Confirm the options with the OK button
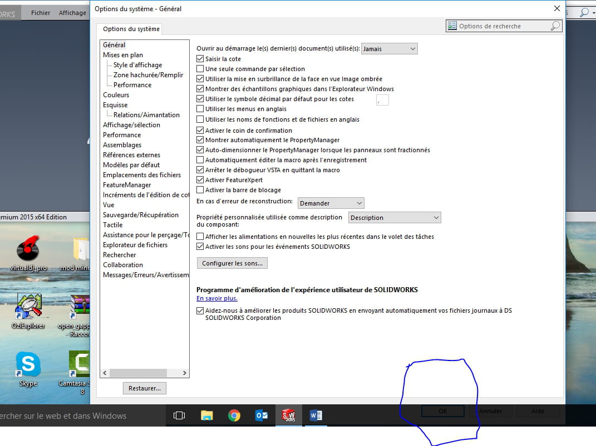This screenshot has height=446, width=596. pyautogui.click(x=443, y=411)
